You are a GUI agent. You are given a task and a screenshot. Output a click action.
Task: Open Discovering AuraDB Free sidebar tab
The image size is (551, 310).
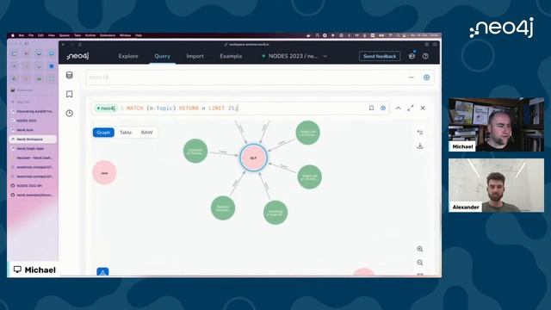point(33,111)
